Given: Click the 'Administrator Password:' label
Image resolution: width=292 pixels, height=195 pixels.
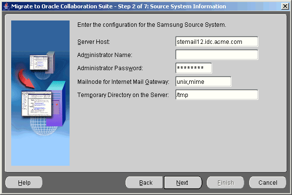Looking at the screenshot, I should coord(110,68).
